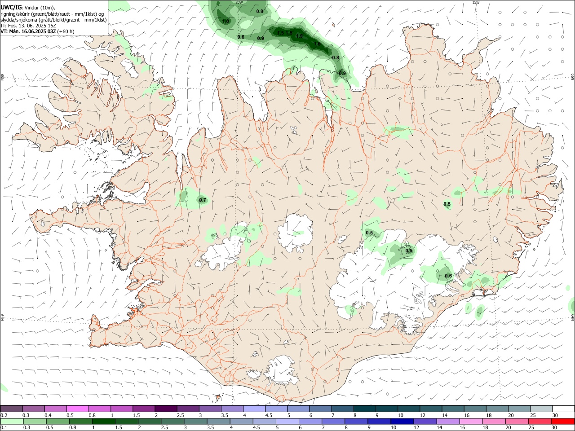This screenshot has height=431, width=575.
Task: Click the gray-green rain swatch labeled 3
Action: 195,421
